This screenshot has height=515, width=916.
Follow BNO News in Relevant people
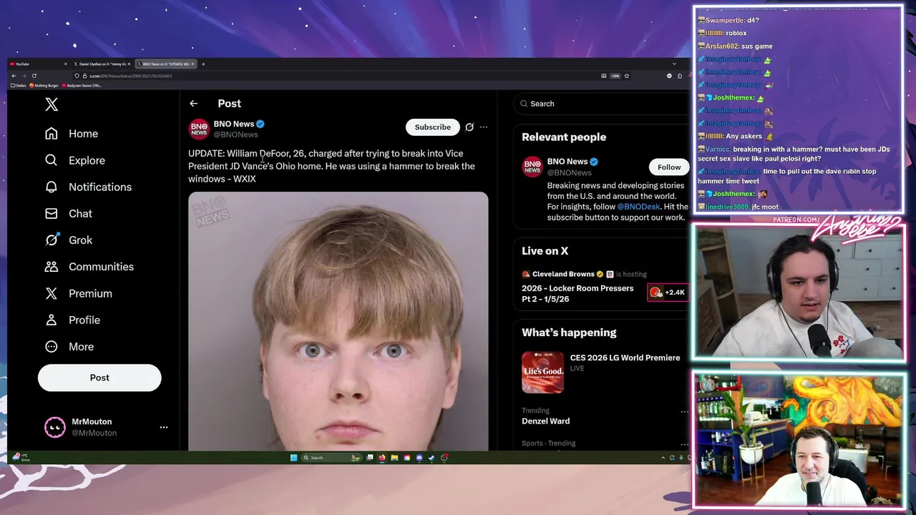tap(669, 167)
